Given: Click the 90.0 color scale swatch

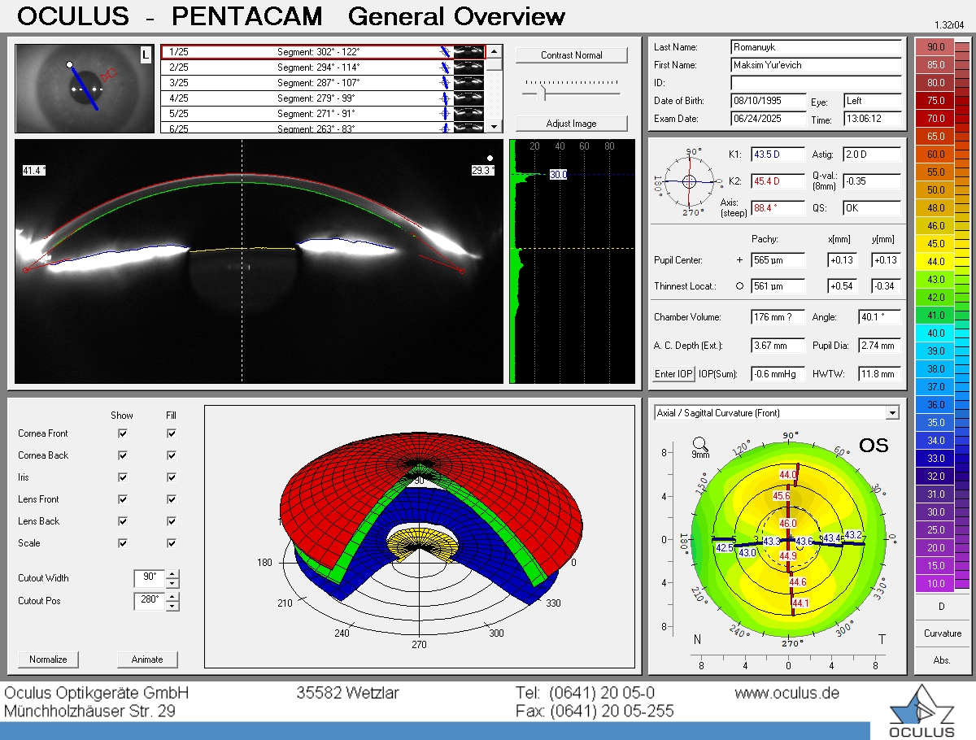Looking at the screenshot, I should click(935, 46).
